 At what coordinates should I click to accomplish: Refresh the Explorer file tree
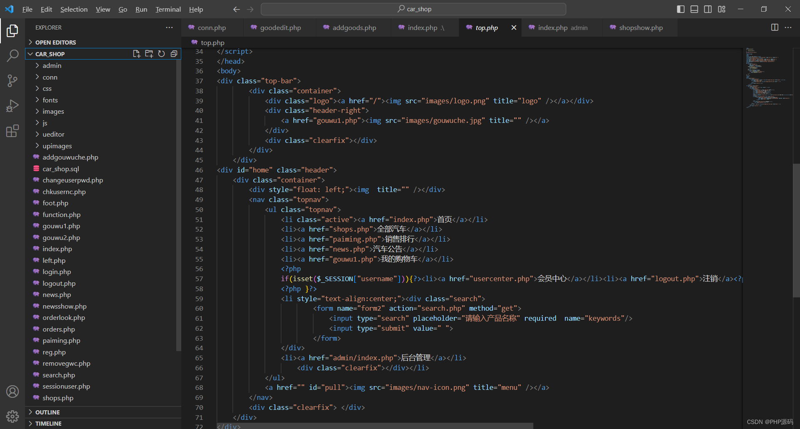161,54
